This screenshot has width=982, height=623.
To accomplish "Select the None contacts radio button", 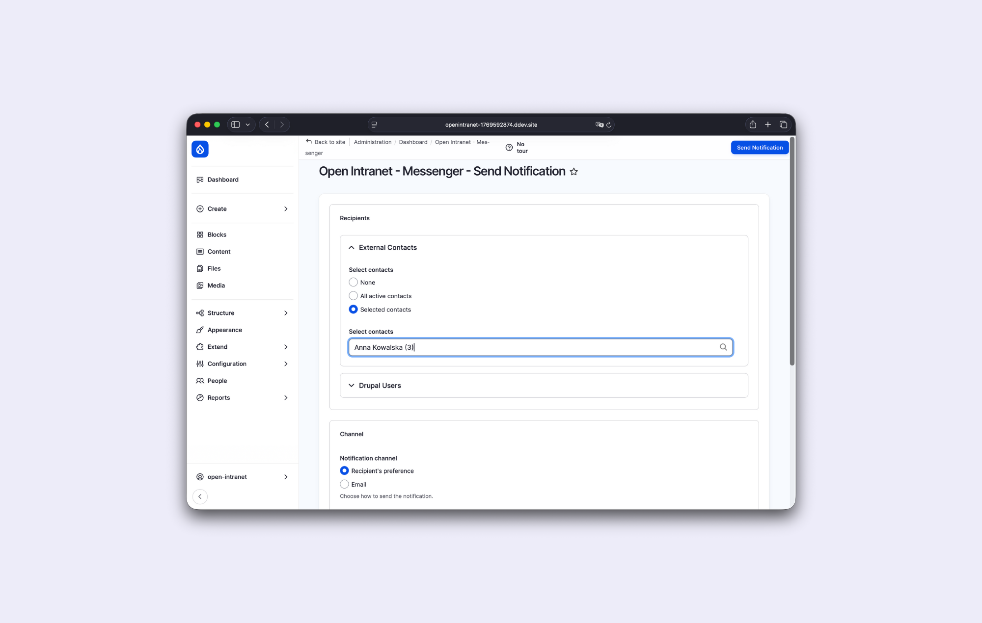I will tap(353, 282).
